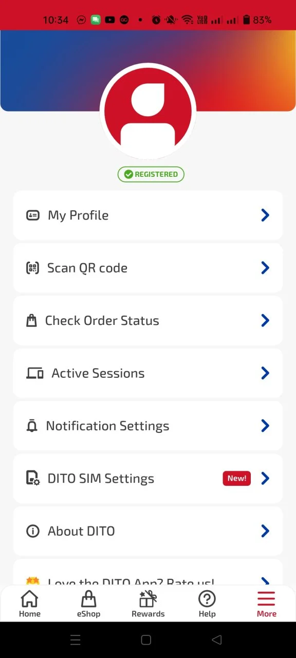296x658 pixels.
Task: Open the Active Sessions label
Action: pos(98,373)
